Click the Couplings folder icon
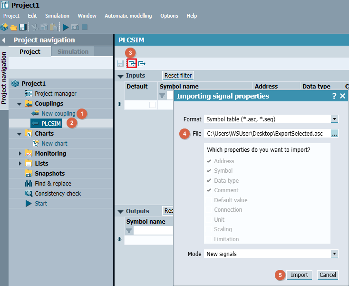The width and height of the screenshot is (349, 286). coord(29,104)
